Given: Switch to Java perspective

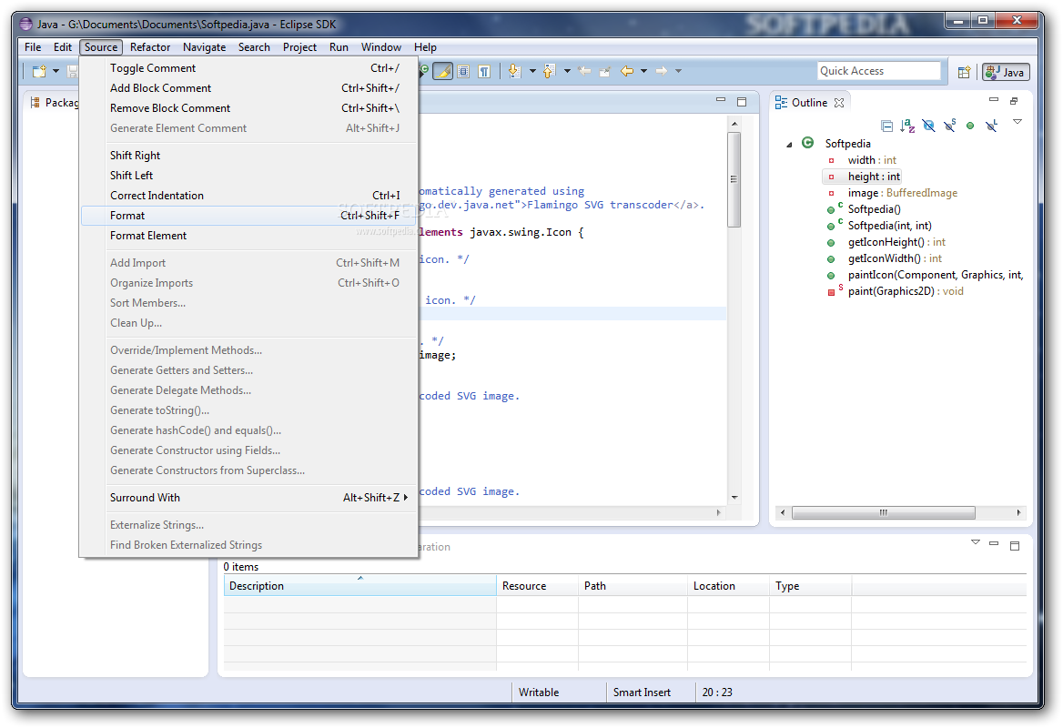Looking at the screenshot, I should 1006,72.
